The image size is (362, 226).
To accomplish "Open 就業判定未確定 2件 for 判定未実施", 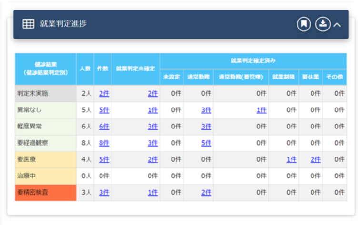I will pyautogui.click(x=152, y=94).
